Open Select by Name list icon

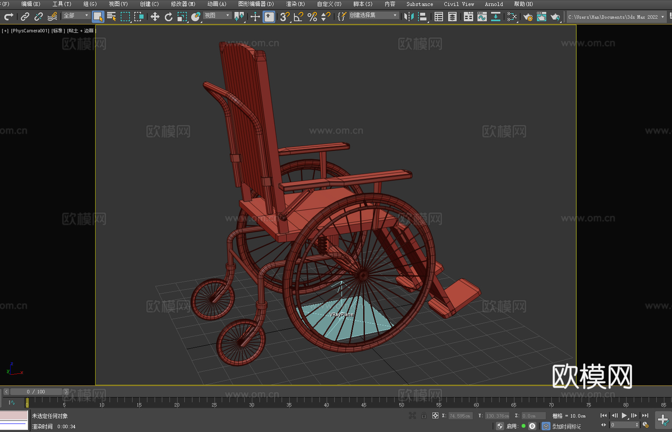112,17
